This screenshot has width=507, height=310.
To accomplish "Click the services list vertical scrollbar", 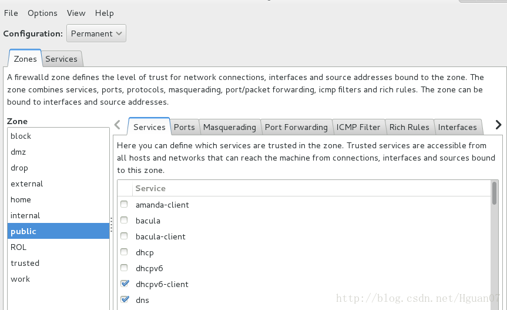I will [494, 193].
